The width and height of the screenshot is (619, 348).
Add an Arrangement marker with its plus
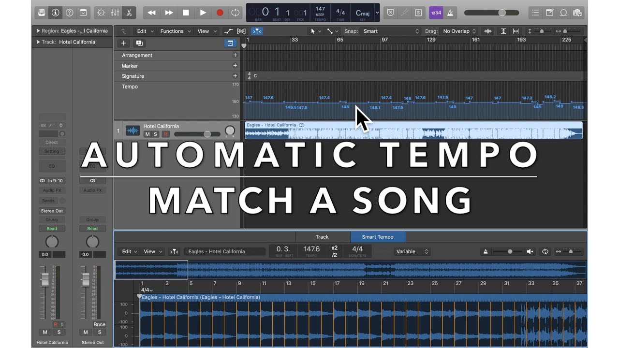235,55
